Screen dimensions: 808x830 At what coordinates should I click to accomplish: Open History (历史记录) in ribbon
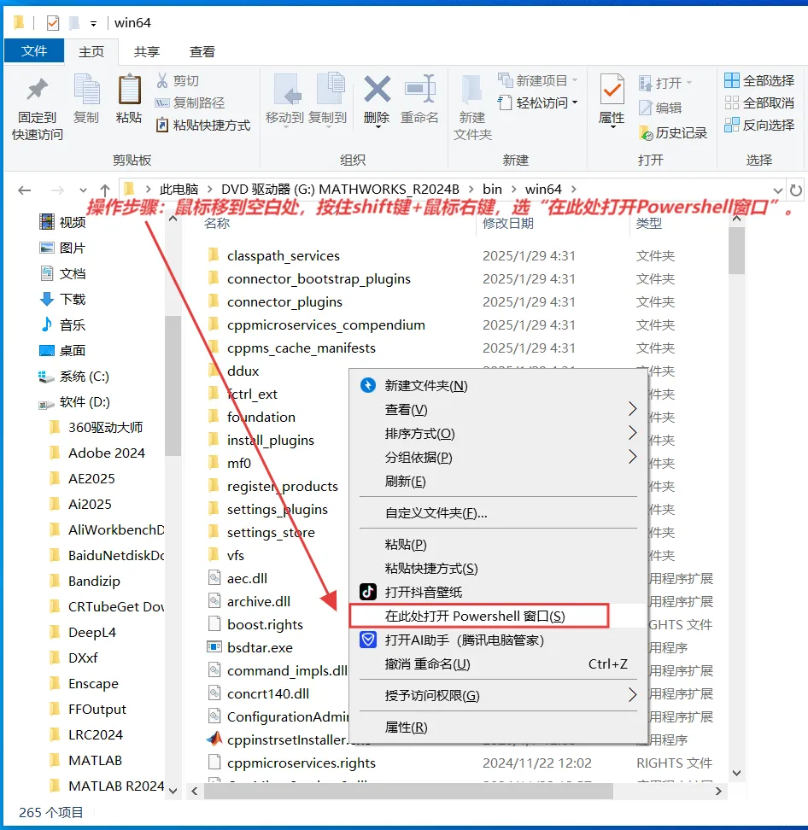pos(673,133)
